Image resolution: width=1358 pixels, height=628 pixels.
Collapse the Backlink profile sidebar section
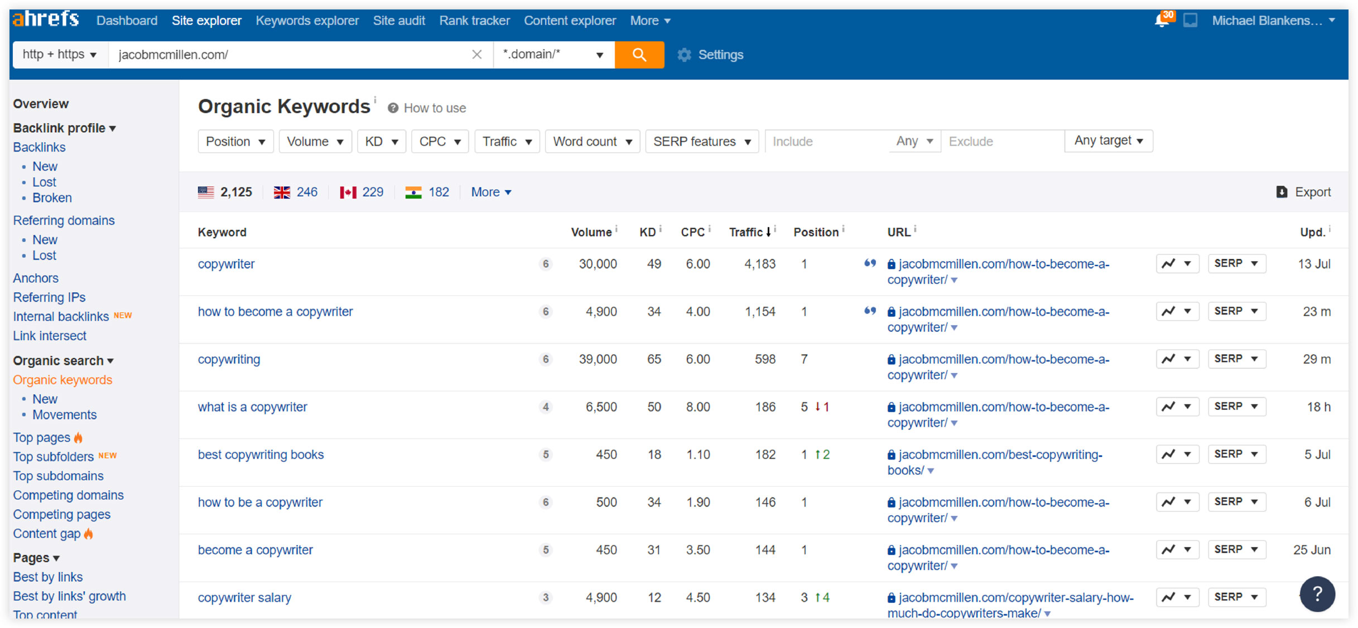pyautogui.click(x=64, y=128)
